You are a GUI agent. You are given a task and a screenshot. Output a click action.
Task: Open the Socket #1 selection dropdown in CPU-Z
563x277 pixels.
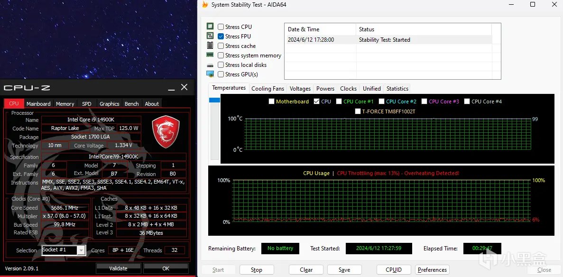(x=82, y=250)
